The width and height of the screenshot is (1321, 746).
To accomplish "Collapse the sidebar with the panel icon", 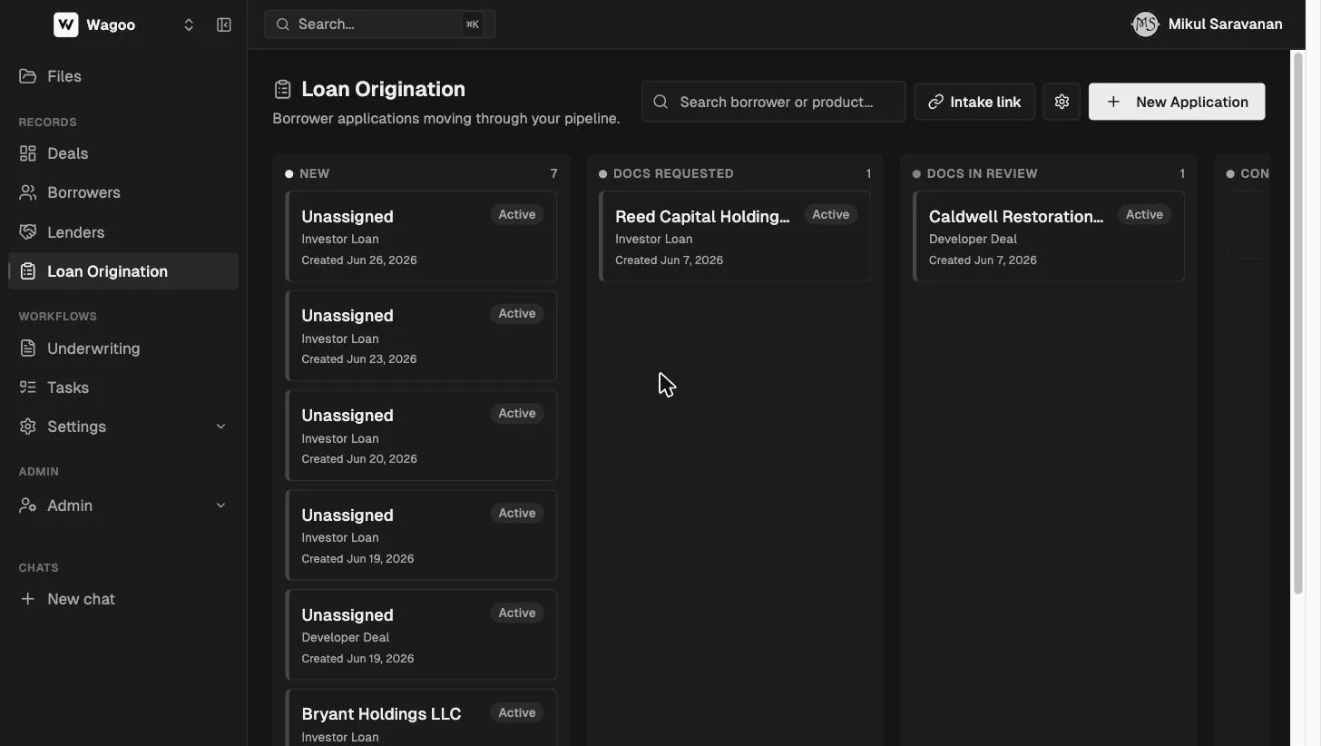I will tap(224, 25).
